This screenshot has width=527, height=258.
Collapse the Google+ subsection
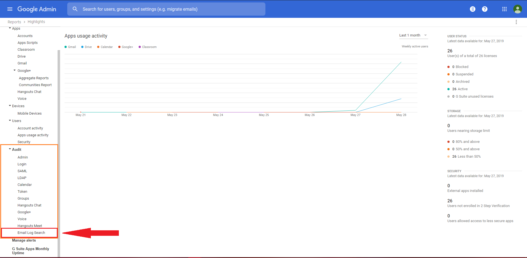pyautogui.click(x=15, y=70)
